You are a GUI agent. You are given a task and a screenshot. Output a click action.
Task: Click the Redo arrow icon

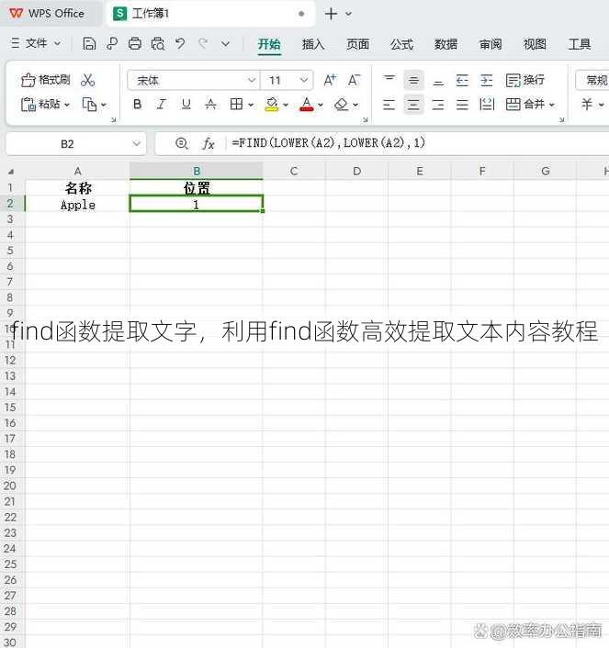(x=203, y=43)
